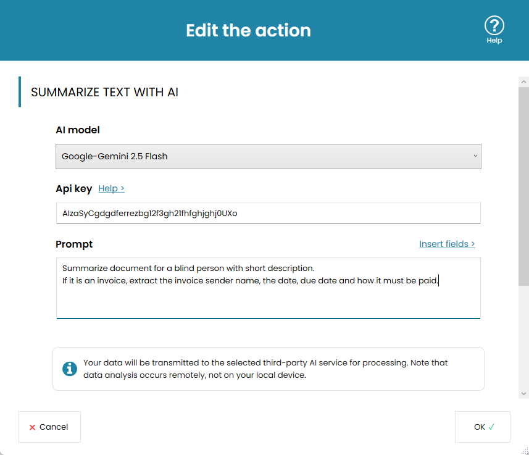The width and height of the screenshot is (529, 455).
Task: Cancel editing the action
Action: (x=49, y=427)
